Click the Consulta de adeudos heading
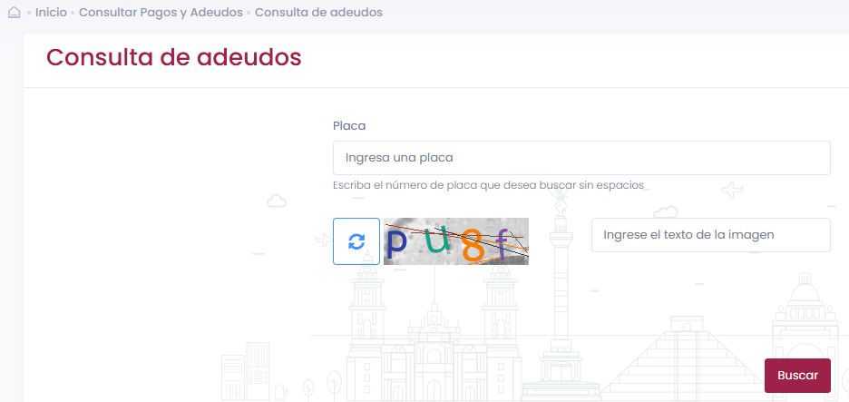Image resolution: width=849 pixels, height=402 pixels. [x=174, y=57]
